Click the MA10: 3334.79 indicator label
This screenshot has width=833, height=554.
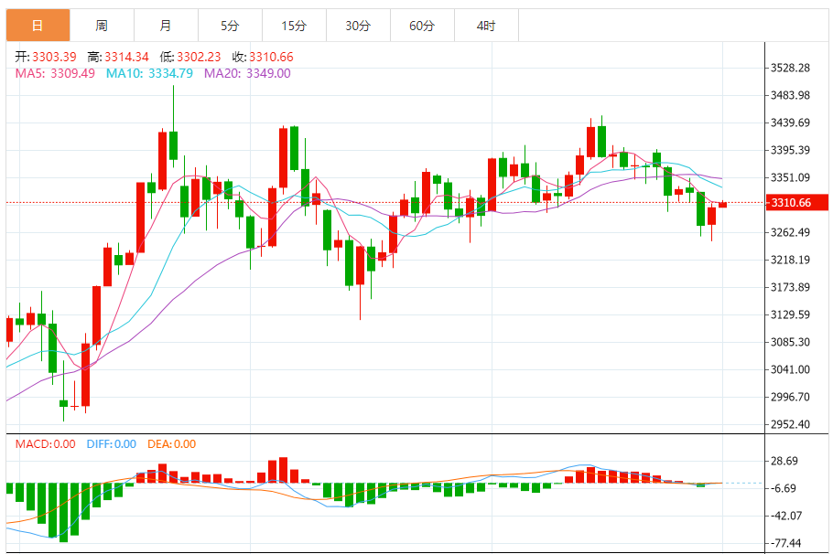(x=149, y=73)
